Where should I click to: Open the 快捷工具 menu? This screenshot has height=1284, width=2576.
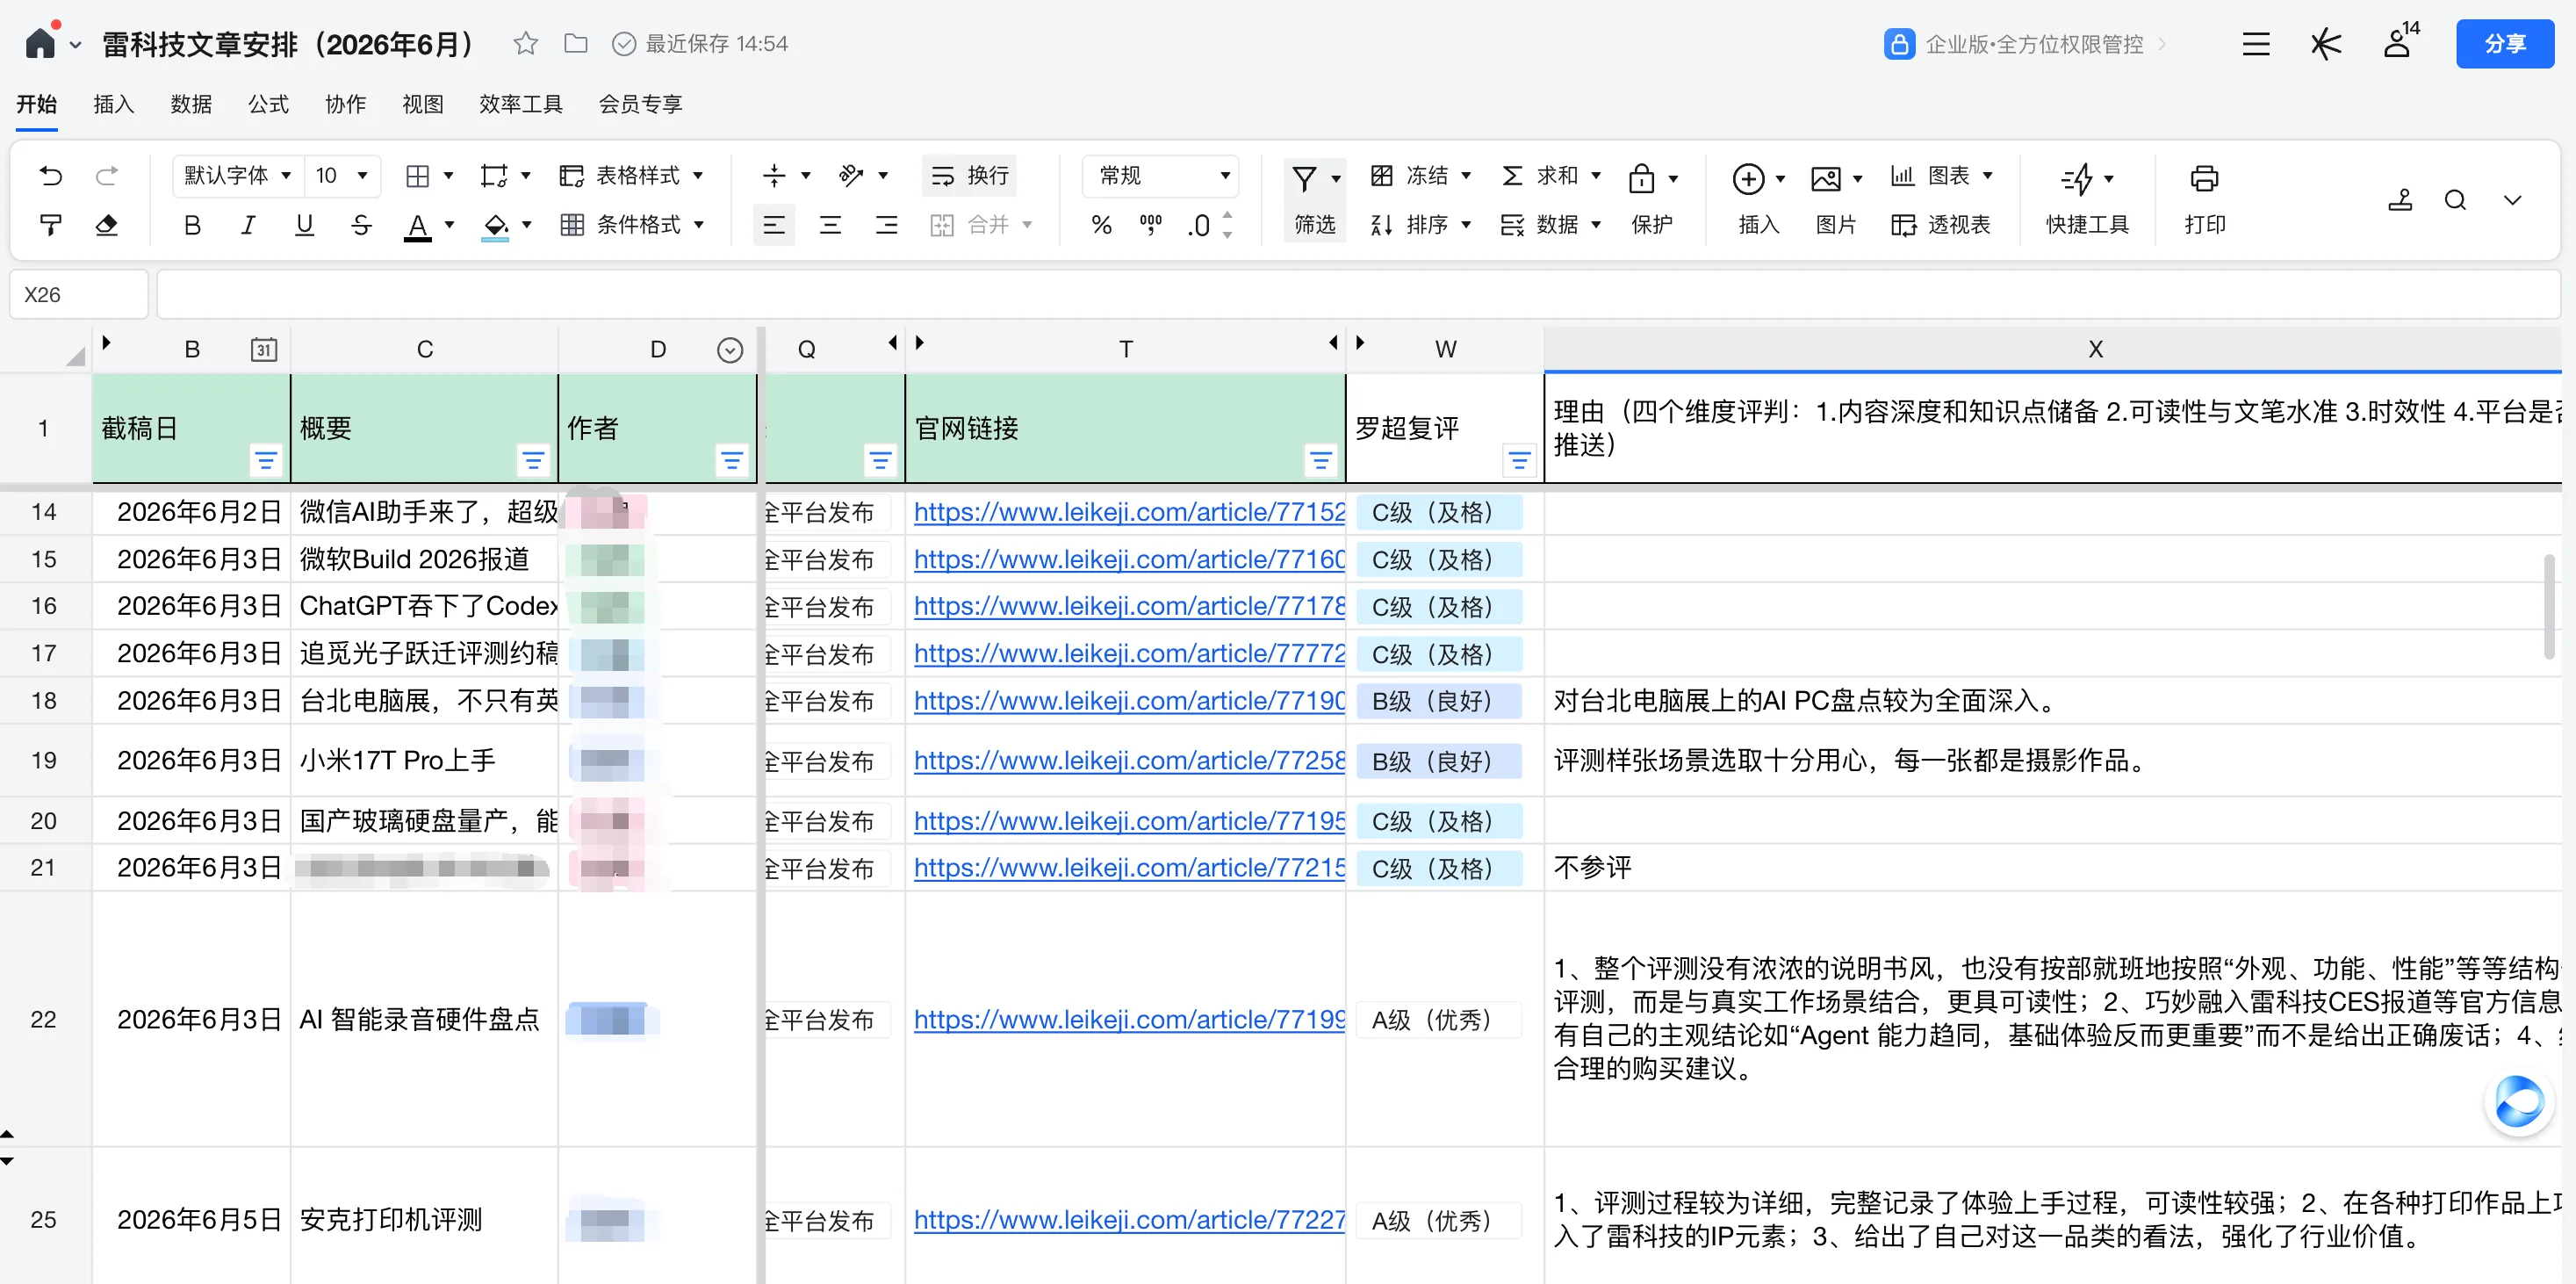tap(2087, 199)
